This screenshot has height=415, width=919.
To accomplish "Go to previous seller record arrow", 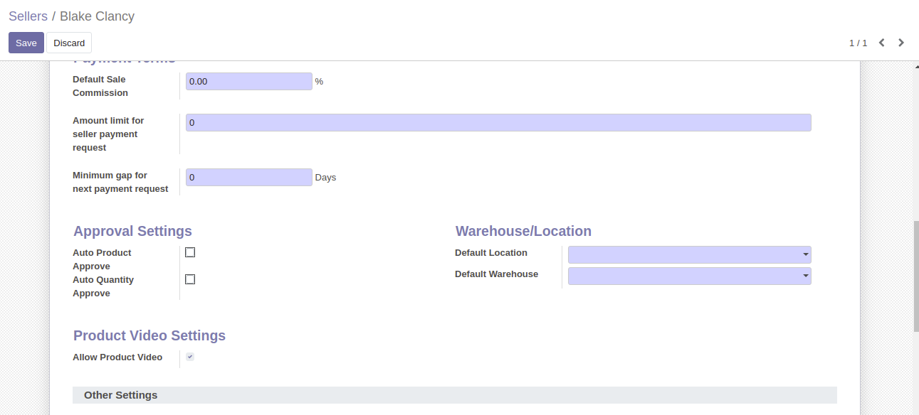I will coord(882,43).
